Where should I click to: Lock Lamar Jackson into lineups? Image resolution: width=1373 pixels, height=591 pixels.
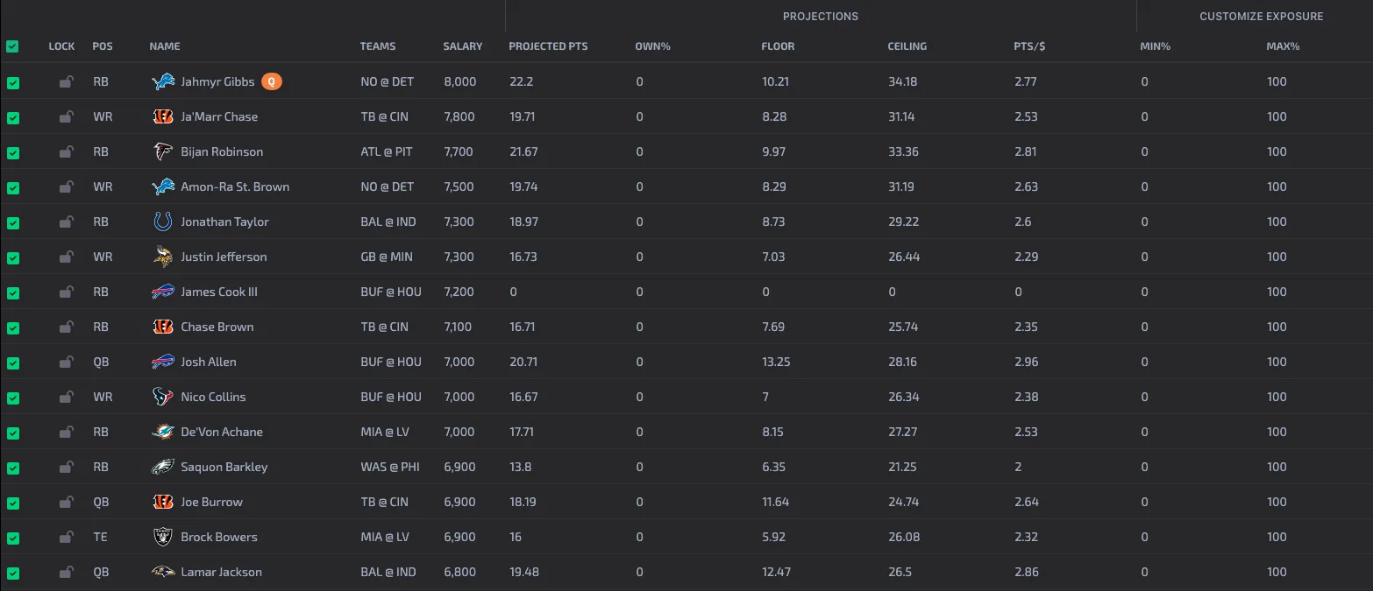coord(66,573)
